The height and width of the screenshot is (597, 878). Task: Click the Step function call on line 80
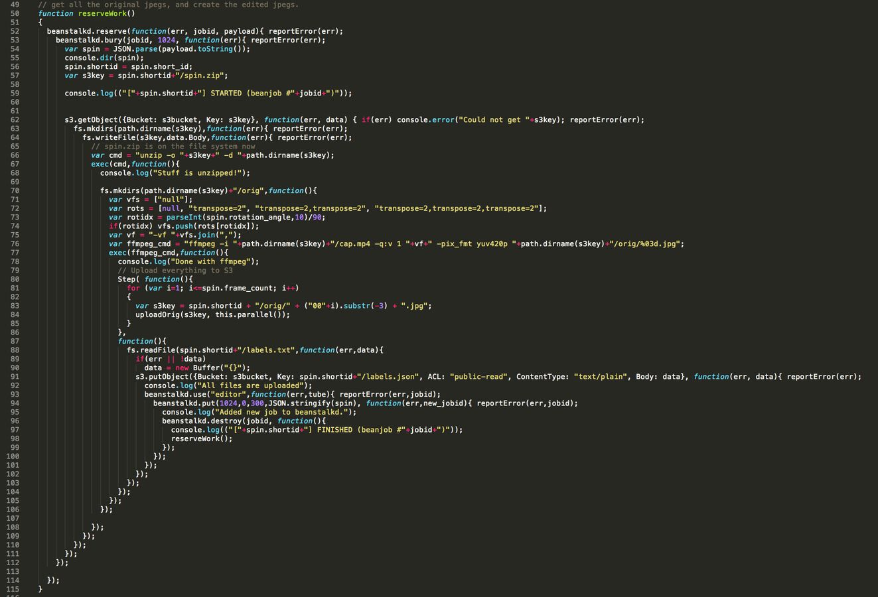coord(126,279)
